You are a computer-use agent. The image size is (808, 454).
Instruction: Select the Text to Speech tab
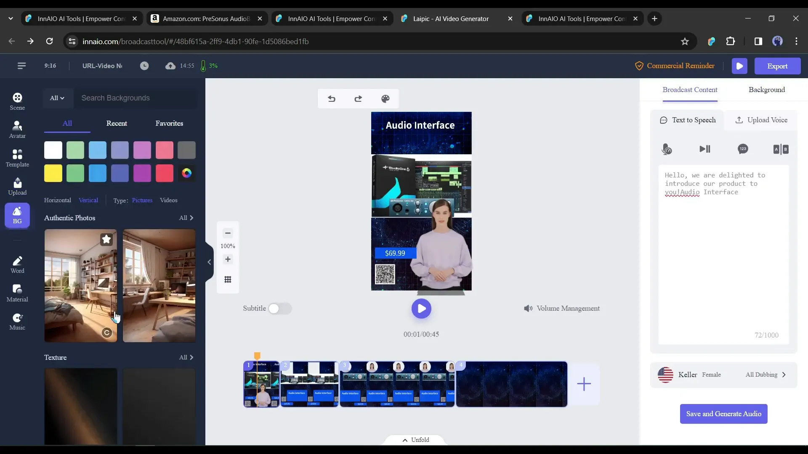pyautogui.click(x=688, y=120)
